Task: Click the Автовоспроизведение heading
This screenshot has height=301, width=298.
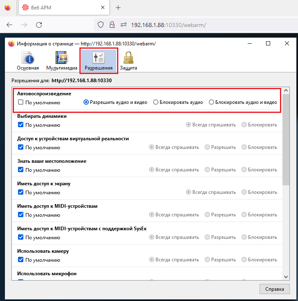Action: 44,94
